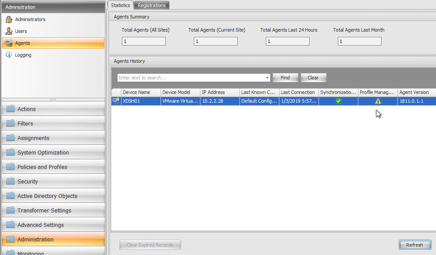
Task: Click the Total Agents (All Sites) field
Action: tap(144, 41)
